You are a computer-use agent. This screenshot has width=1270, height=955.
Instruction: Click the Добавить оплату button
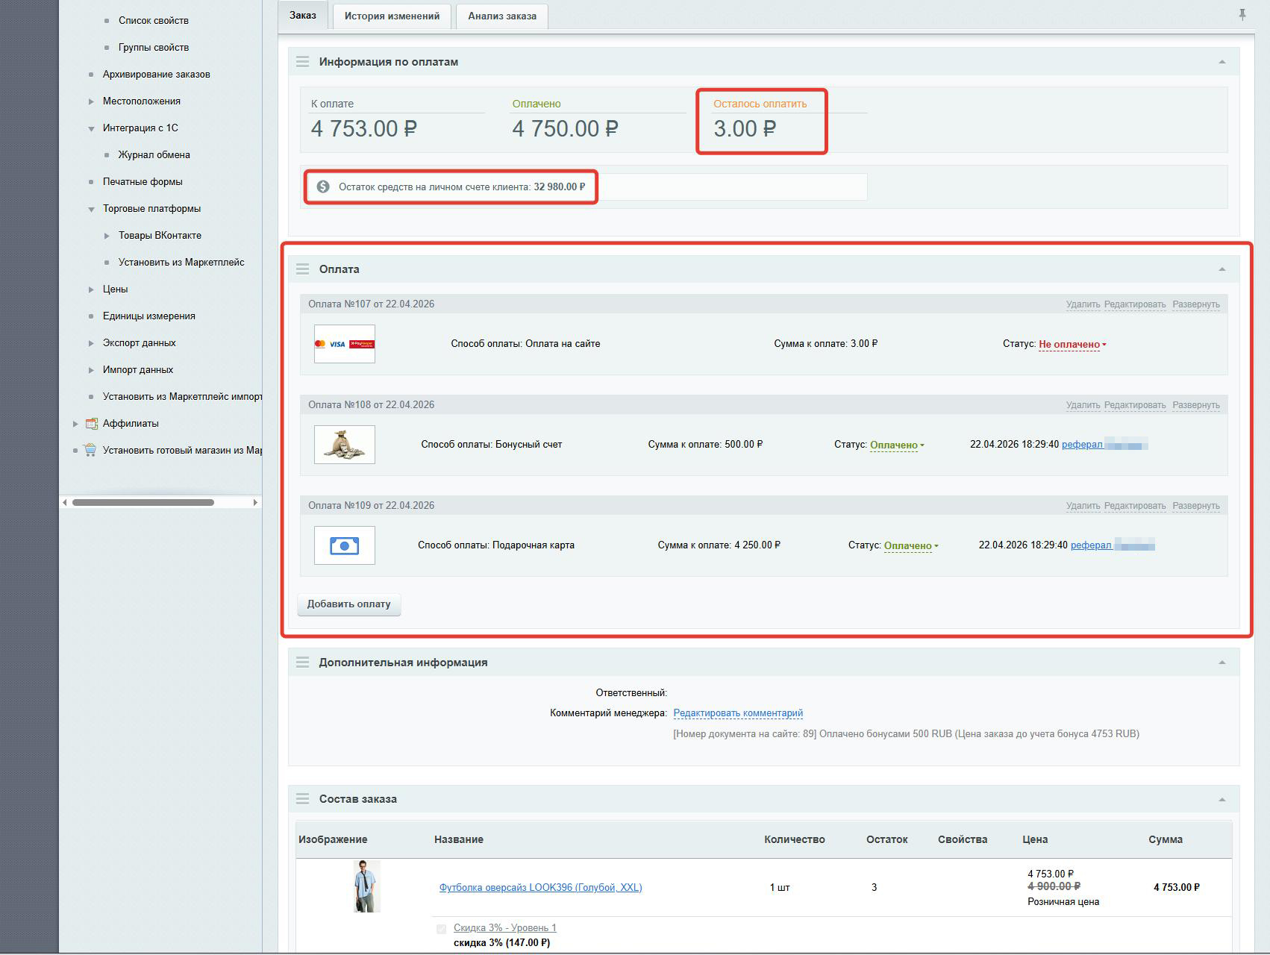[x=348, y=604]
